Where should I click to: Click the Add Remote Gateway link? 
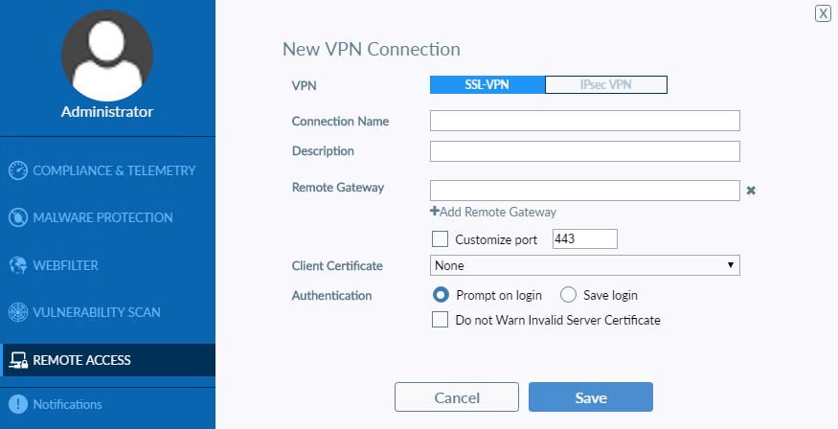[493, 213]
